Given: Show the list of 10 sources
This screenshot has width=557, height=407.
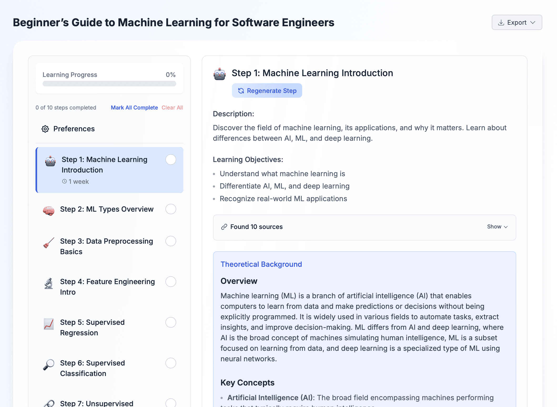Looking at the screenshot, I should (497, 227).
